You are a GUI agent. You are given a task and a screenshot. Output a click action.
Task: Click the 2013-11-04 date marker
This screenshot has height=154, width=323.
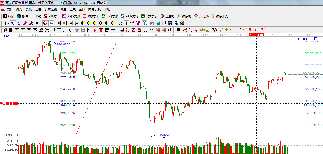click(x=256, y=35)
